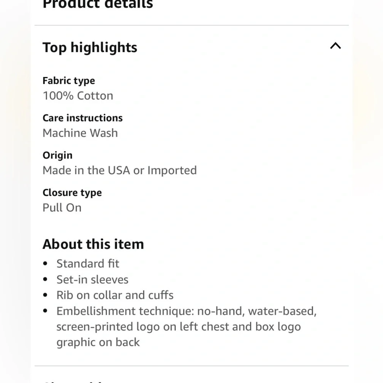Select the Pull On value
The height and width of the screenshot is (383, 383).
pos(62,208)
